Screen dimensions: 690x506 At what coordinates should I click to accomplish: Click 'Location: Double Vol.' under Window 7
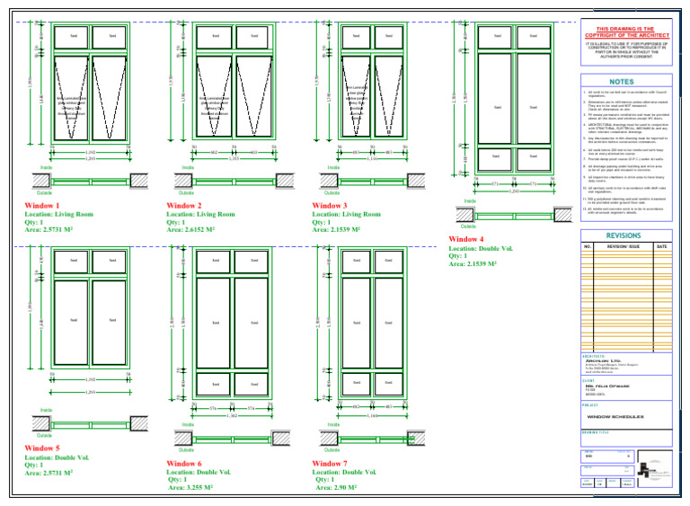click(x=344, y=472)
